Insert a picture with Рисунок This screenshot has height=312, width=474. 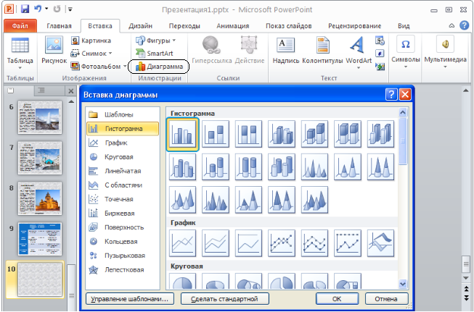pyautogui.click(x=54, y=50)
